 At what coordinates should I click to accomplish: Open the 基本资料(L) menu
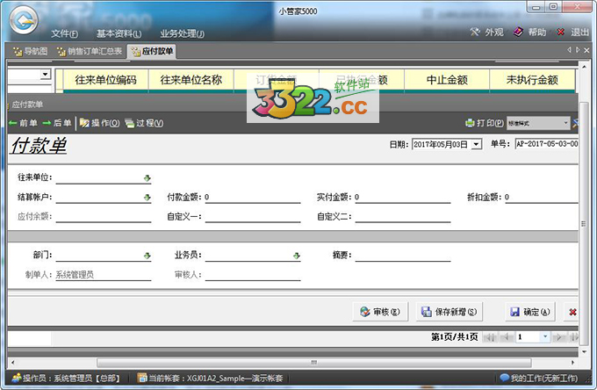point(119,34)
